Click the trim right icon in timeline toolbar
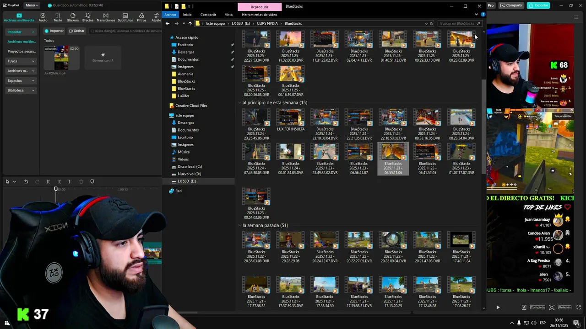Viewport: 586px width, 329px height. 70,181
